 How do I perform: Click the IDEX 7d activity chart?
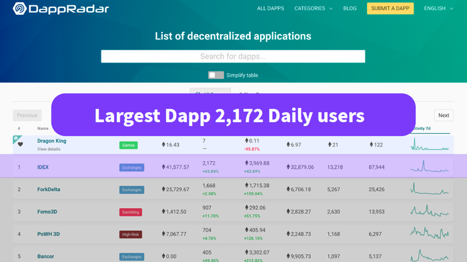coord(429,167)
